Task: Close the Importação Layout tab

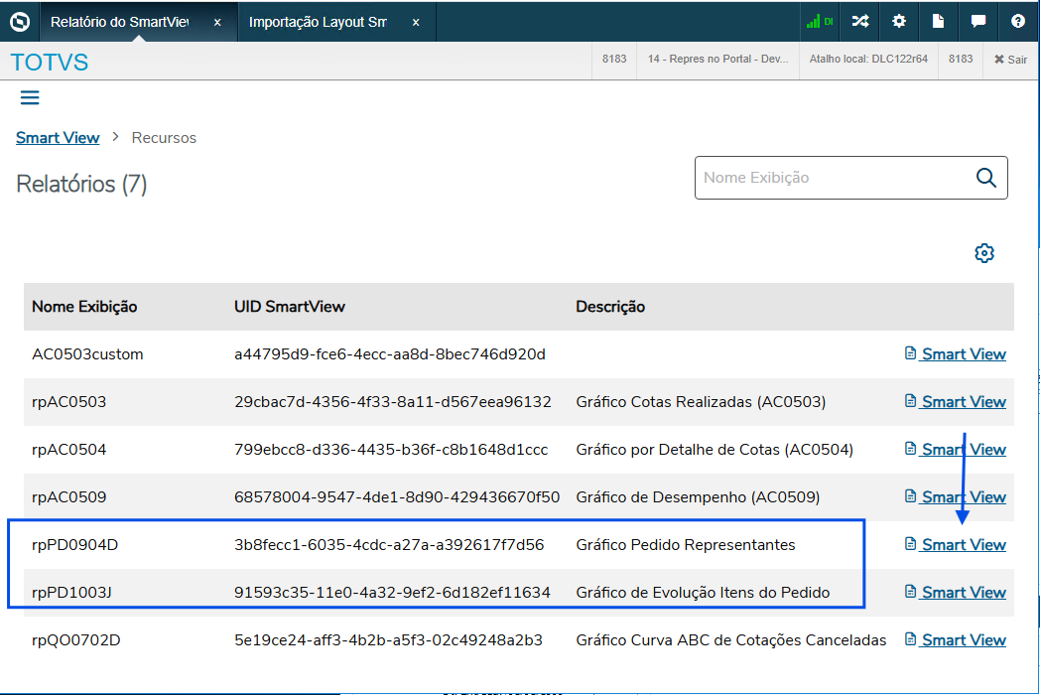Action: pyautogui.click(x=416, y=22)
